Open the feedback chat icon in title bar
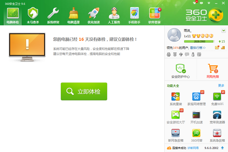The width and height of the screenshot is (228, 152). point(201,3)
